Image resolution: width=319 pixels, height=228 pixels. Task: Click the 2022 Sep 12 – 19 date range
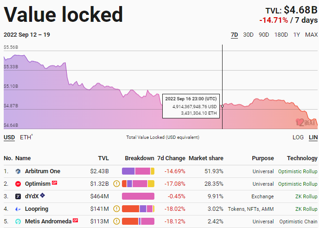pyautogui.click(x=27, y=35)
